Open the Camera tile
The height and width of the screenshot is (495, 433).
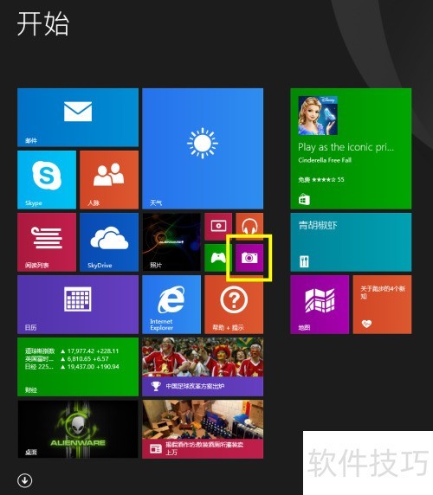click(x=249, y=258)
